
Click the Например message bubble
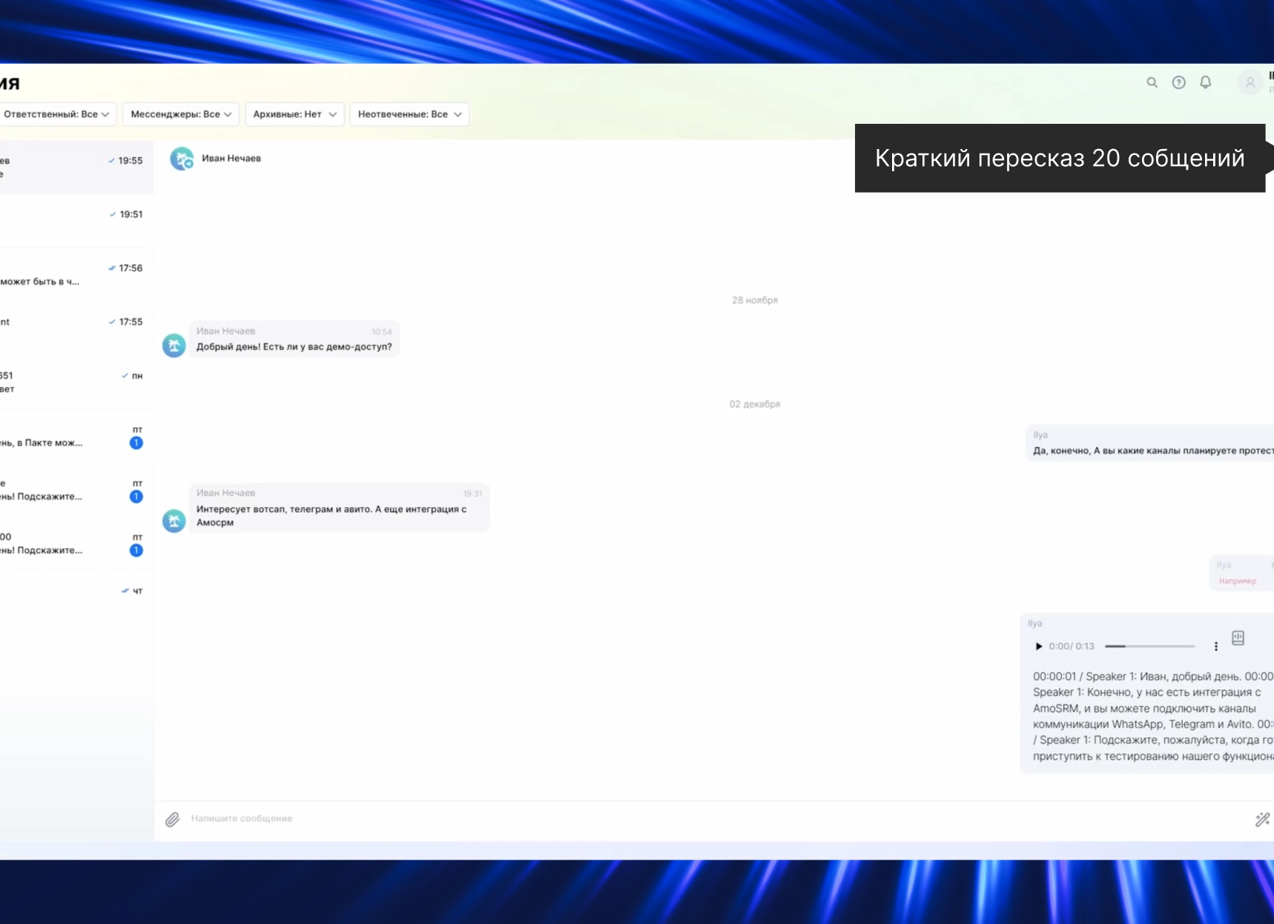pos(1241,573)
